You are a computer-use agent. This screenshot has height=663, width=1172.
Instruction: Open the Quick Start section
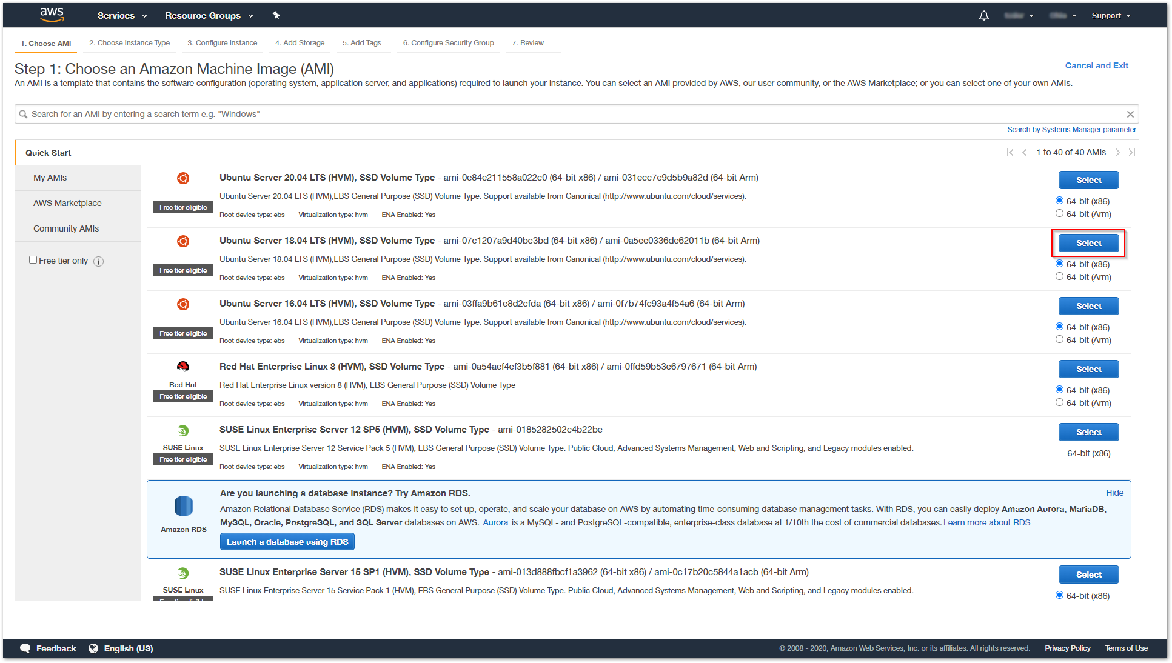click(49, 153)
